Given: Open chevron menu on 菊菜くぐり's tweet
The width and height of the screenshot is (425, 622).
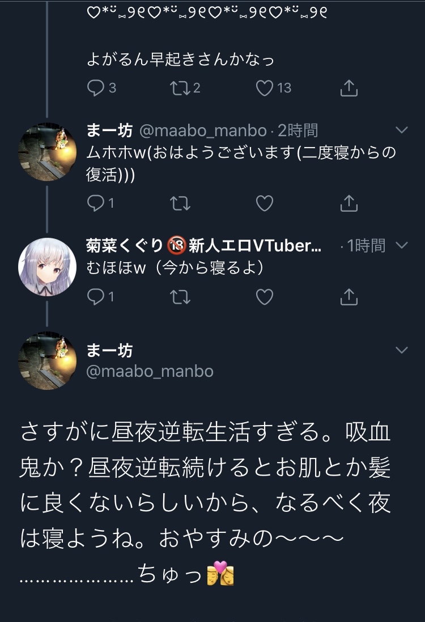Looking at the screenshot, I should pos(402,245).
